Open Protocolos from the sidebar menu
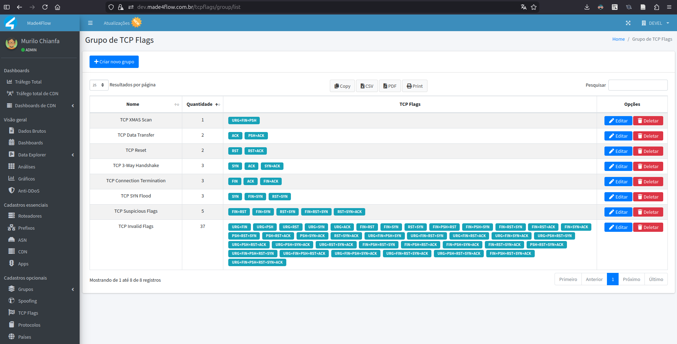This screenshot has width=677, height=344. click(12, 325)
